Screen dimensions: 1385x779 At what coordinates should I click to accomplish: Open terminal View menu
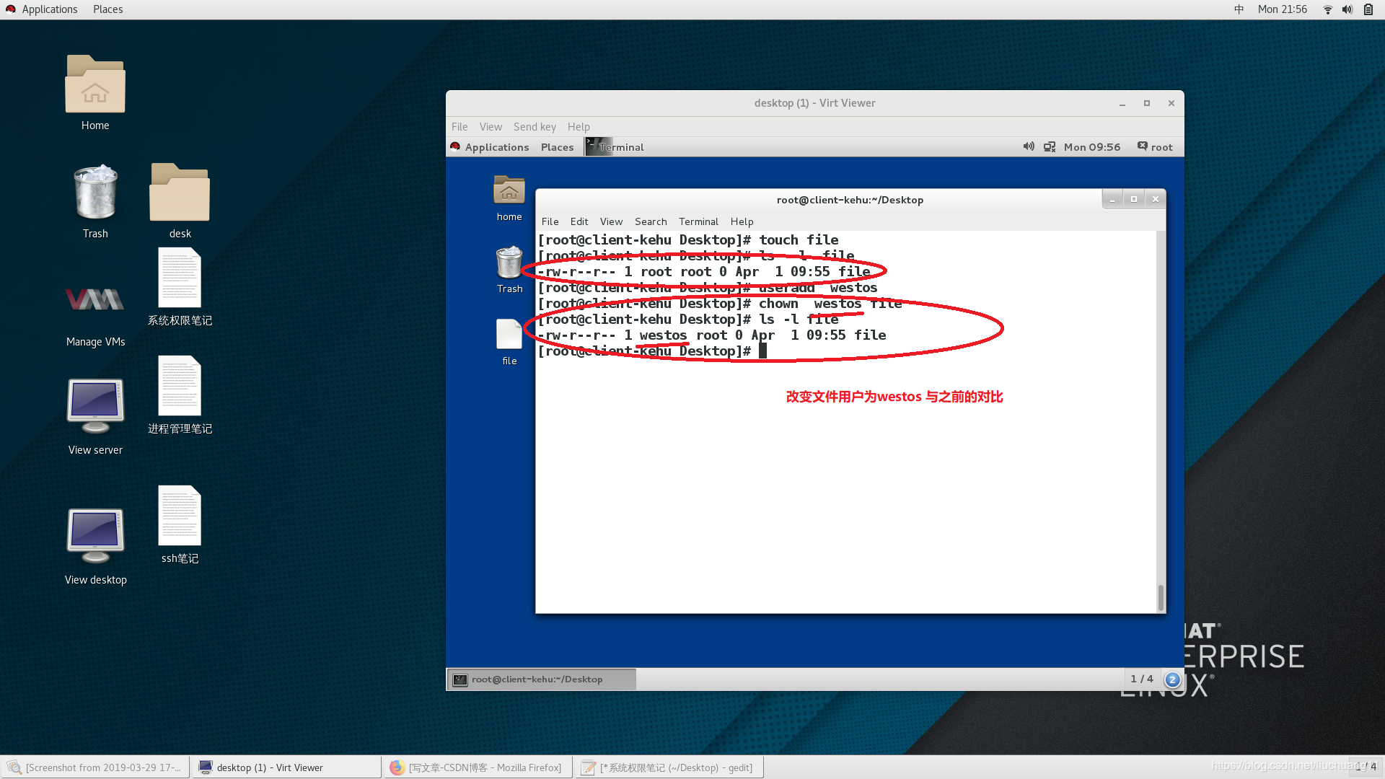coord(611,221)
